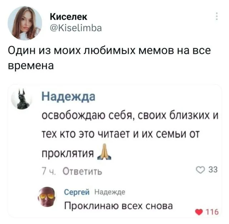Open the @Kiselimba handle link
The height and width of the screenshot is (224, 229).
click(76, 28)
